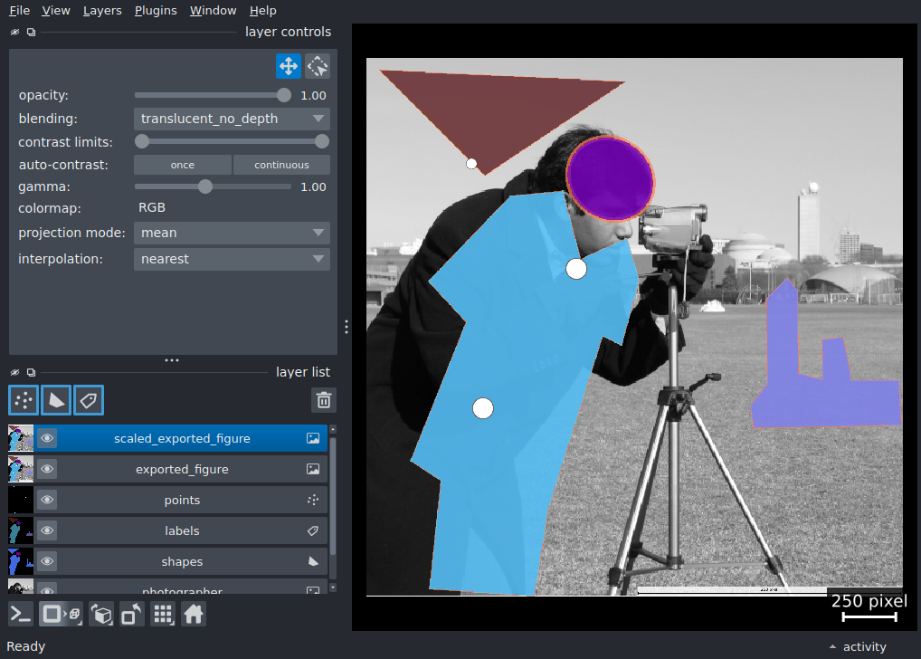Click the gamma slider handle
This screenshot has height=659, width=921.
pyautogui.click(x=205, y=187)
